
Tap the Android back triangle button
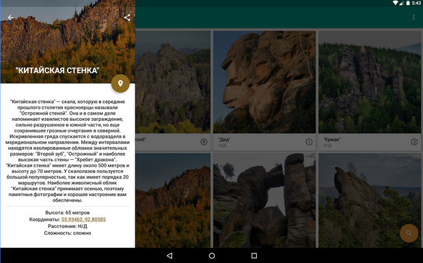[x=169, y=255]
